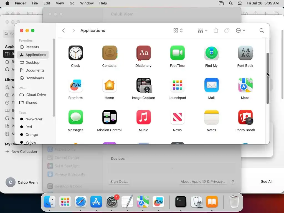Select Launchpad in the Applications folder
The image size is (284, 213).
(177, 85)
